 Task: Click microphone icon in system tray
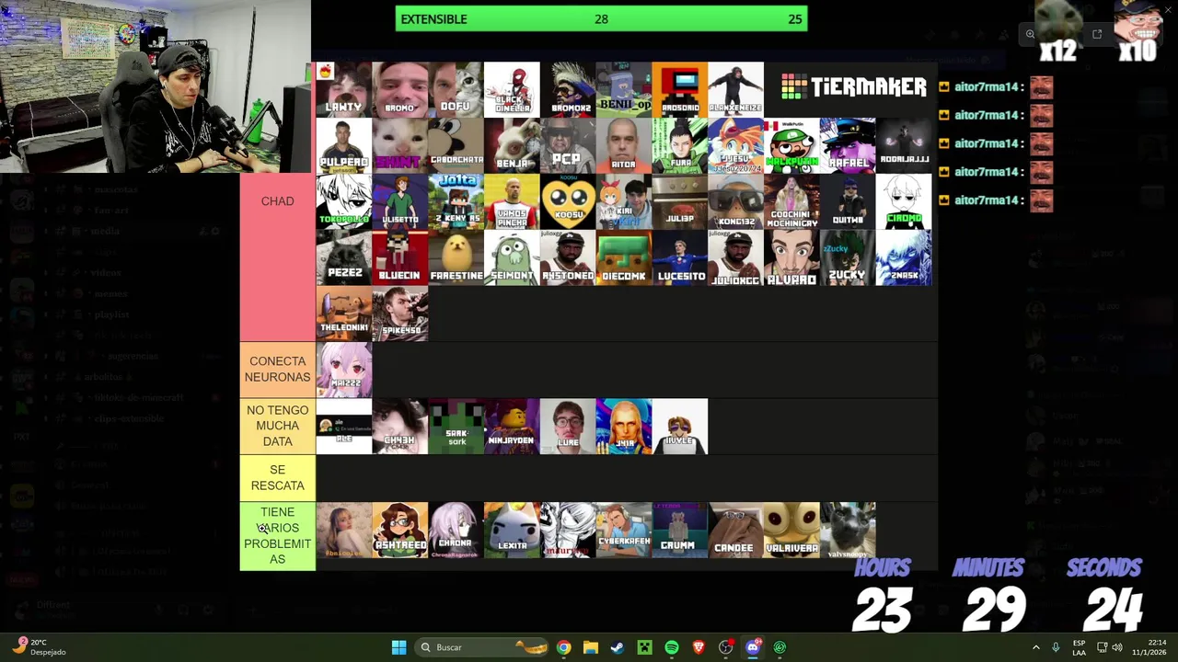click(1056, 647)
